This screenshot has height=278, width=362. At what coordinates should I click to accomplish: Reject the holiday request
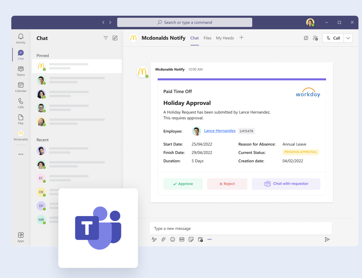tap(227, 184)
